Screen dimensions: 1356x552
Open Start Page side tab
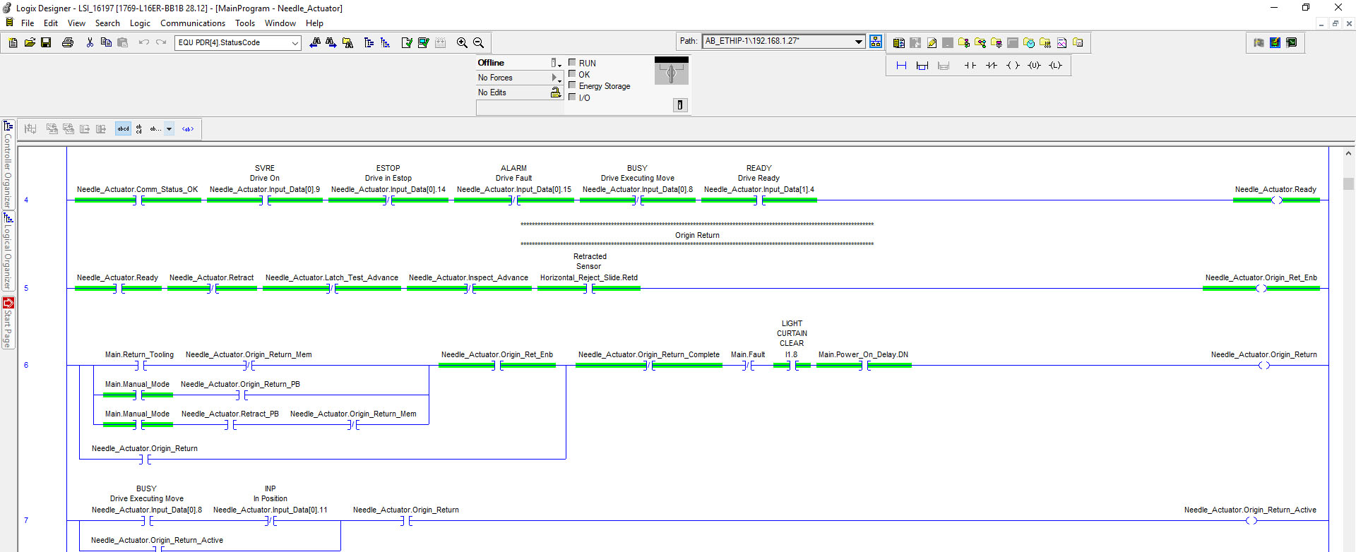[x=8, y=323]
